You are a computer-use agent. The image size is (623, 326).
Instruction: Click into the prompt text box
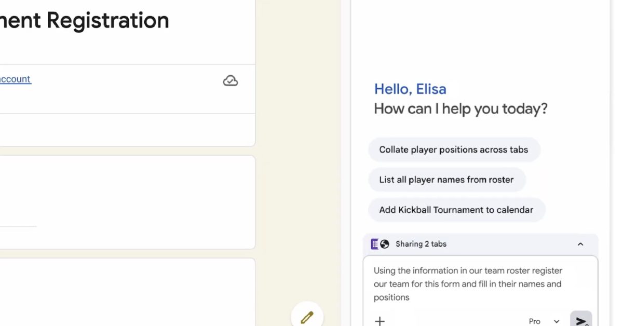(x=480, y=284)
